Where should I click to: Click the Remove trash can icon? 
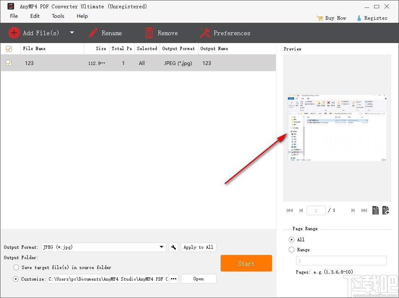click(x=149, y=33)
